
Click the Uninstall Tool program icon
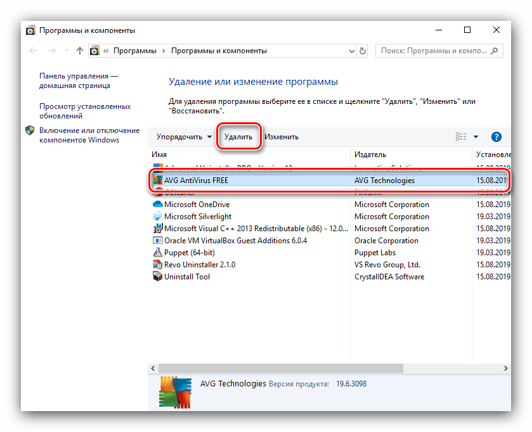(x=158, y=277)
